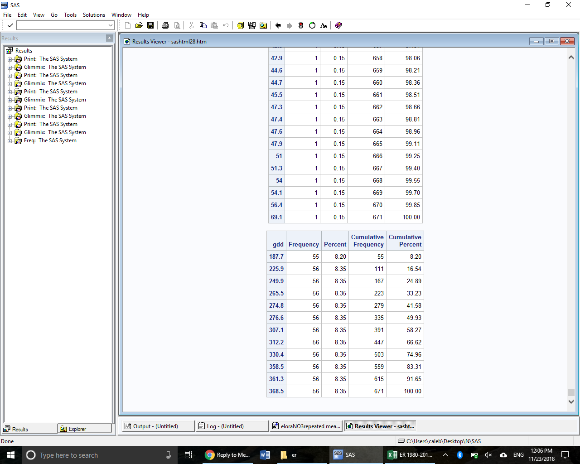Screen dimensions: 580x464
Task: Expand the Freq: The SAS System node
Action: pyautogui.click(x=10, y=140)
